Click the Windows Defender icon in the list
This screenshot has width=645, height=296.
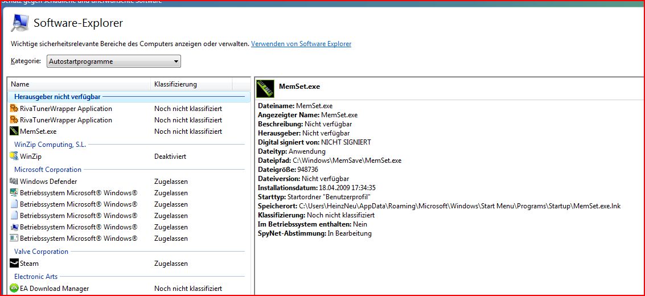(x=14, y=181)
